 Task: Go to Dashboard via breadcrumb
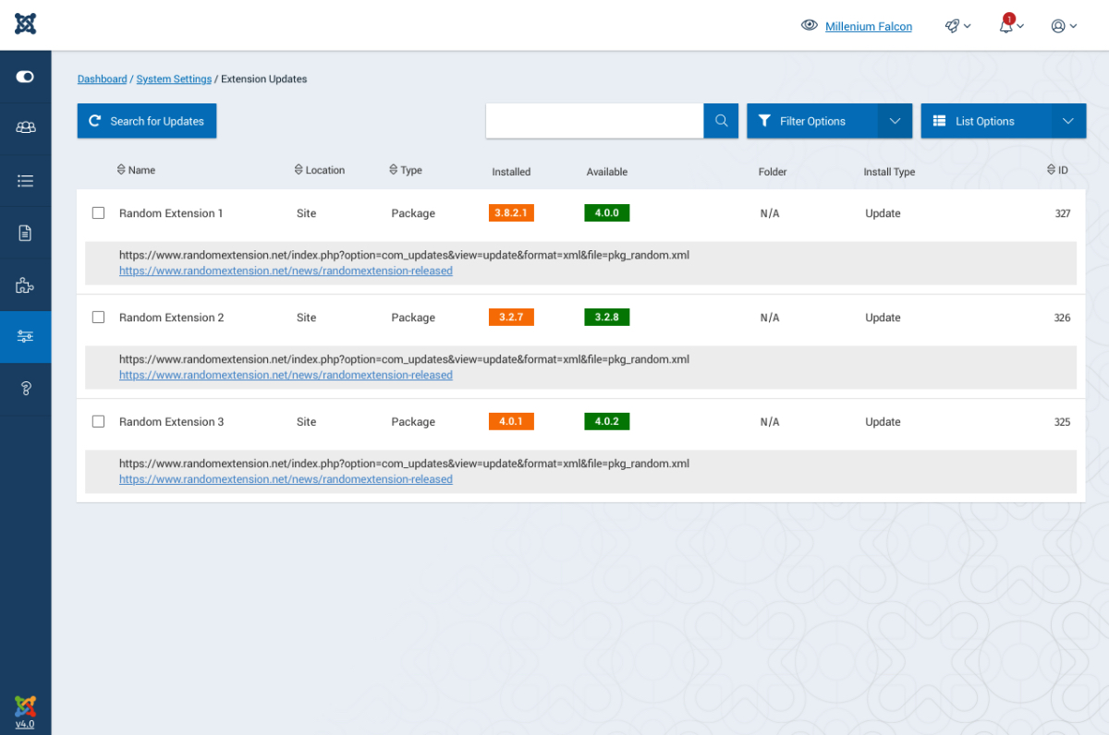102,79
